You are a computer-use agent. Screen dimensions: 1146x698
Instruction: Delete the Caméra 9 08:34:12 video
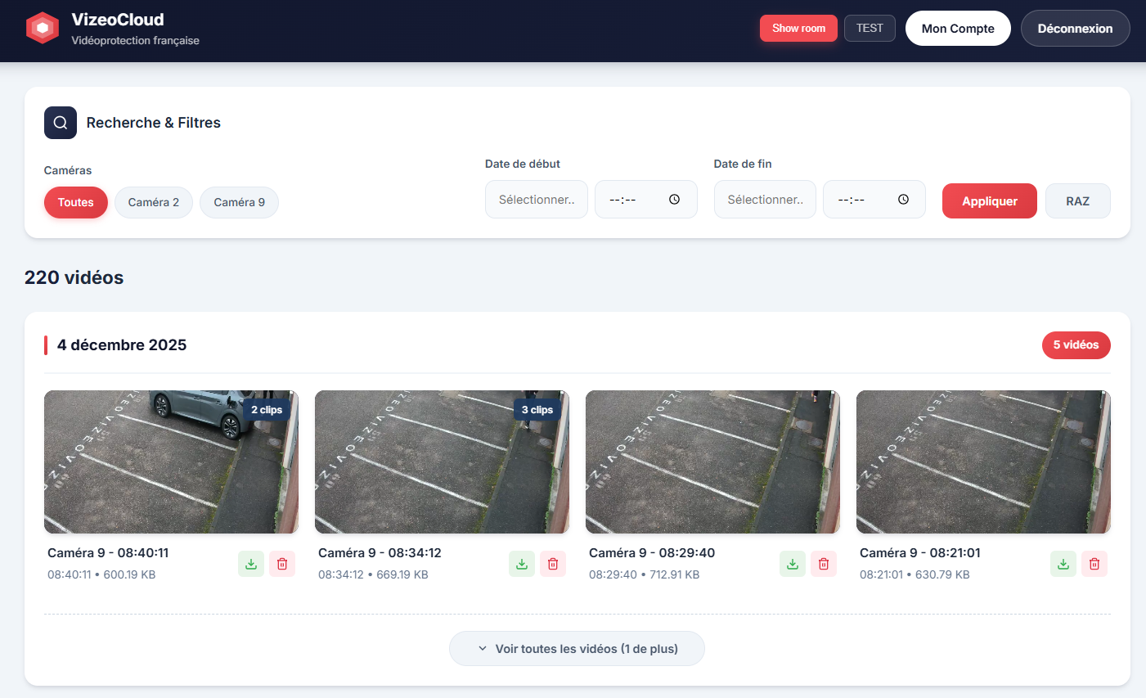point(553,564)
